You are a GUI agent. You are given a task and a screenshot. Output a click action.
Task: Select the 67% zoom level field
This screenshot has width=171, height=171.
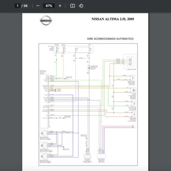click(49, 6)
